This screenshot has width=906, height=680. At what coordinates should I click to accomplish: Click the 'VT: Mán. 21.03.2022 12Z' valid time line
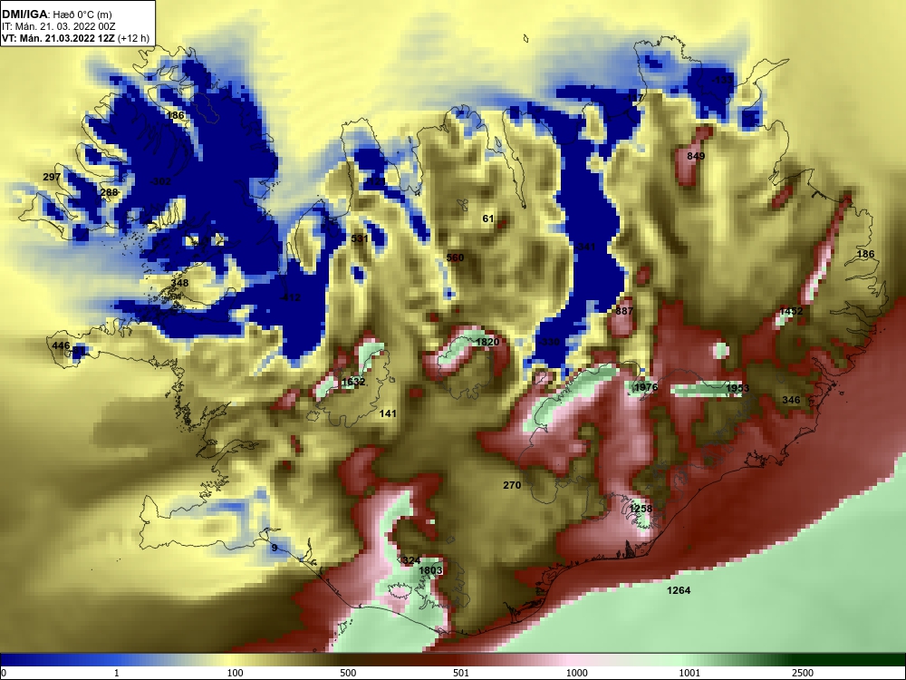pyautogui.click(x=58, y=39)
